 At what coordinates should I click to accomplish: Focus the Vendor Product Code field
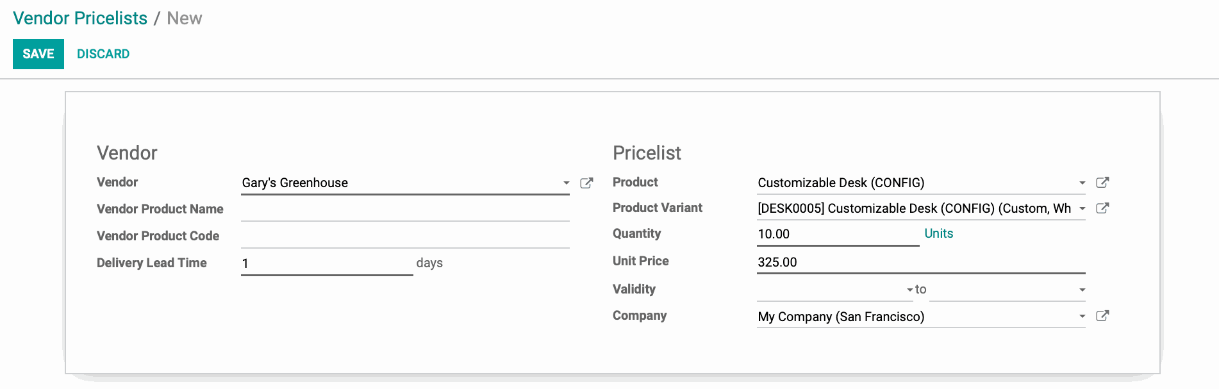[x=405, y=236]
